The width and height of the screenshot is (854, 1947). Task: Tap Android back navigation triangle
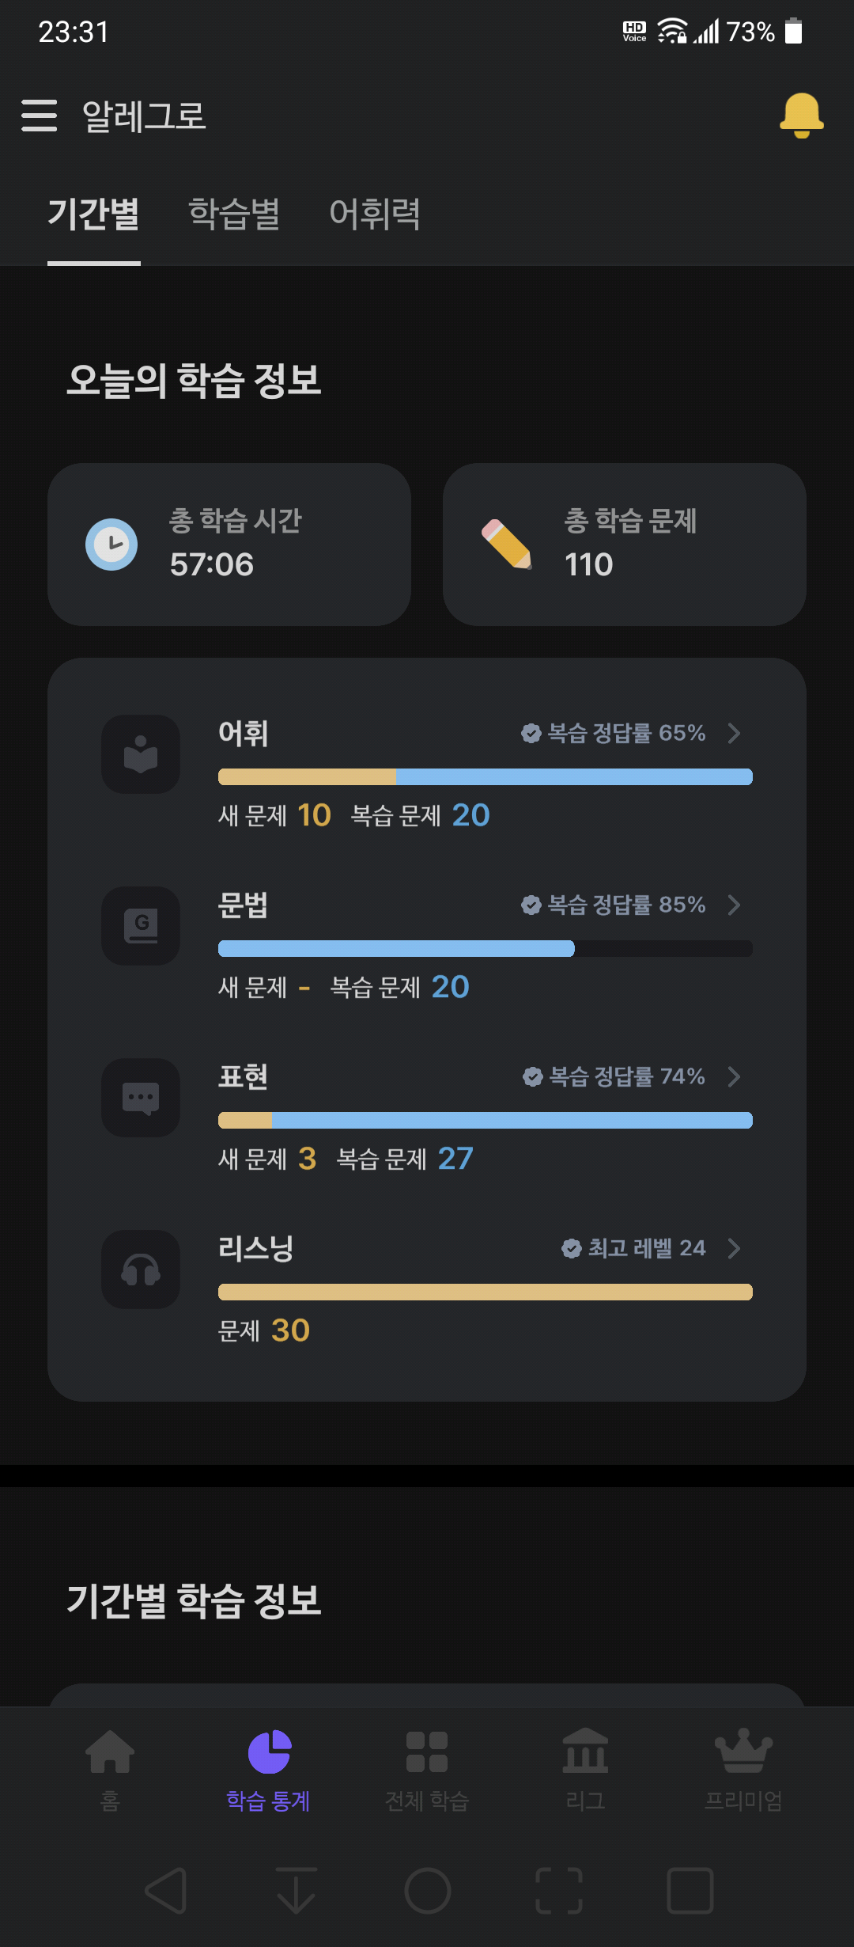pyautogui.click(x=167, y=1891)
